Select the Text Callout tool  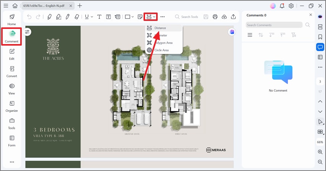(x=118, y=17)
